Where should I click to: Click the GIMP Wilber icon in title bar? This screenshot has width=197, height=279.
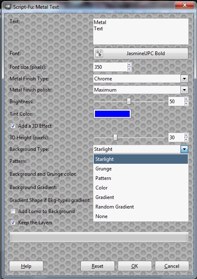click(7, 7)
